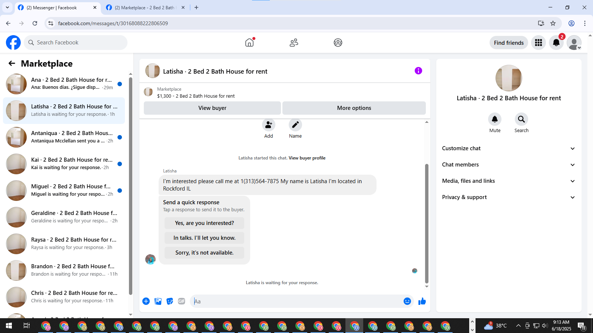Open Windows Start menu

(9, 326)
